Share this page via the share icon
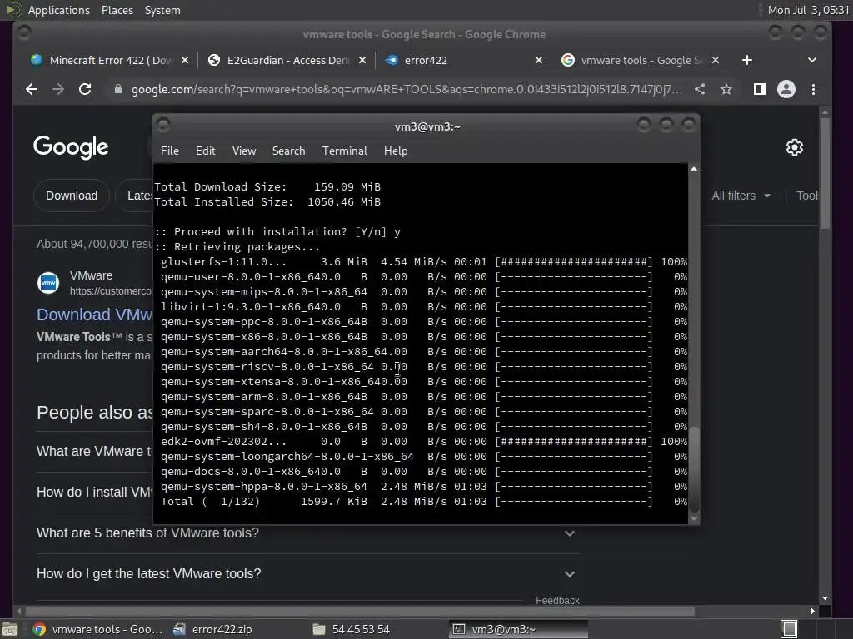Viewport: 853px width, 639px height. click(x=700, y=89)
